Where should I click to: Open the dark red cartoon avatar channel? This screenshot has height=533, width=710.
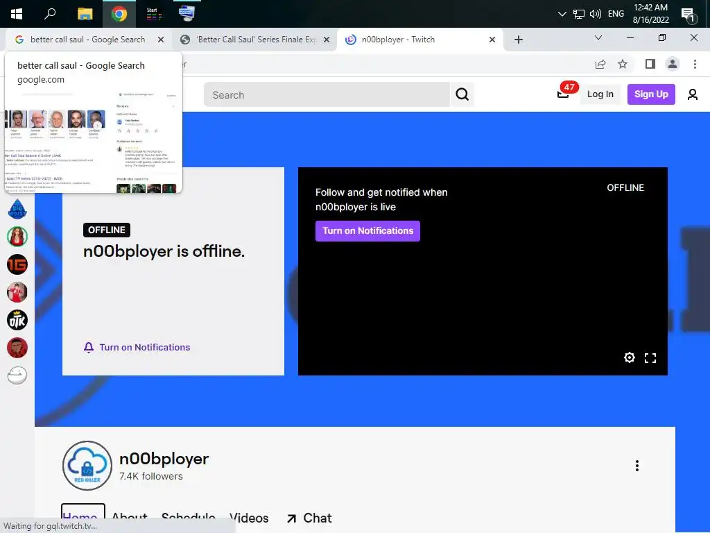(17, 348)
